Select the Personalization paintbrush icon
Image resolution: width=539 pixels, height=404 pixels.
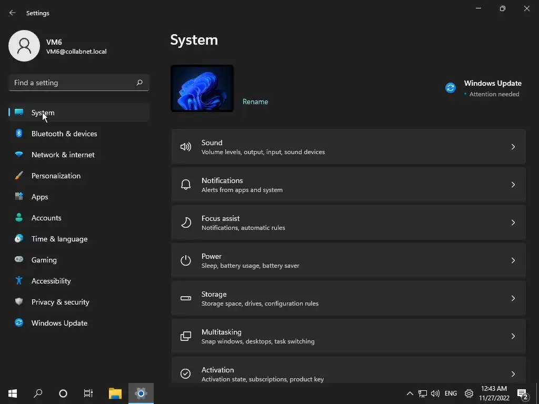pos(19,176)
